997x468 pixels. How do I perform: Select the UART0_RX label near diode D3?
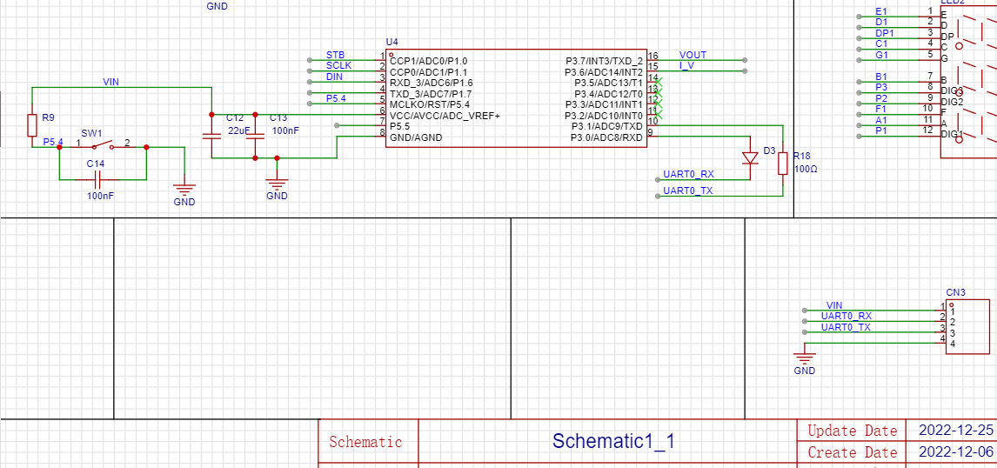tap(689, 174)
